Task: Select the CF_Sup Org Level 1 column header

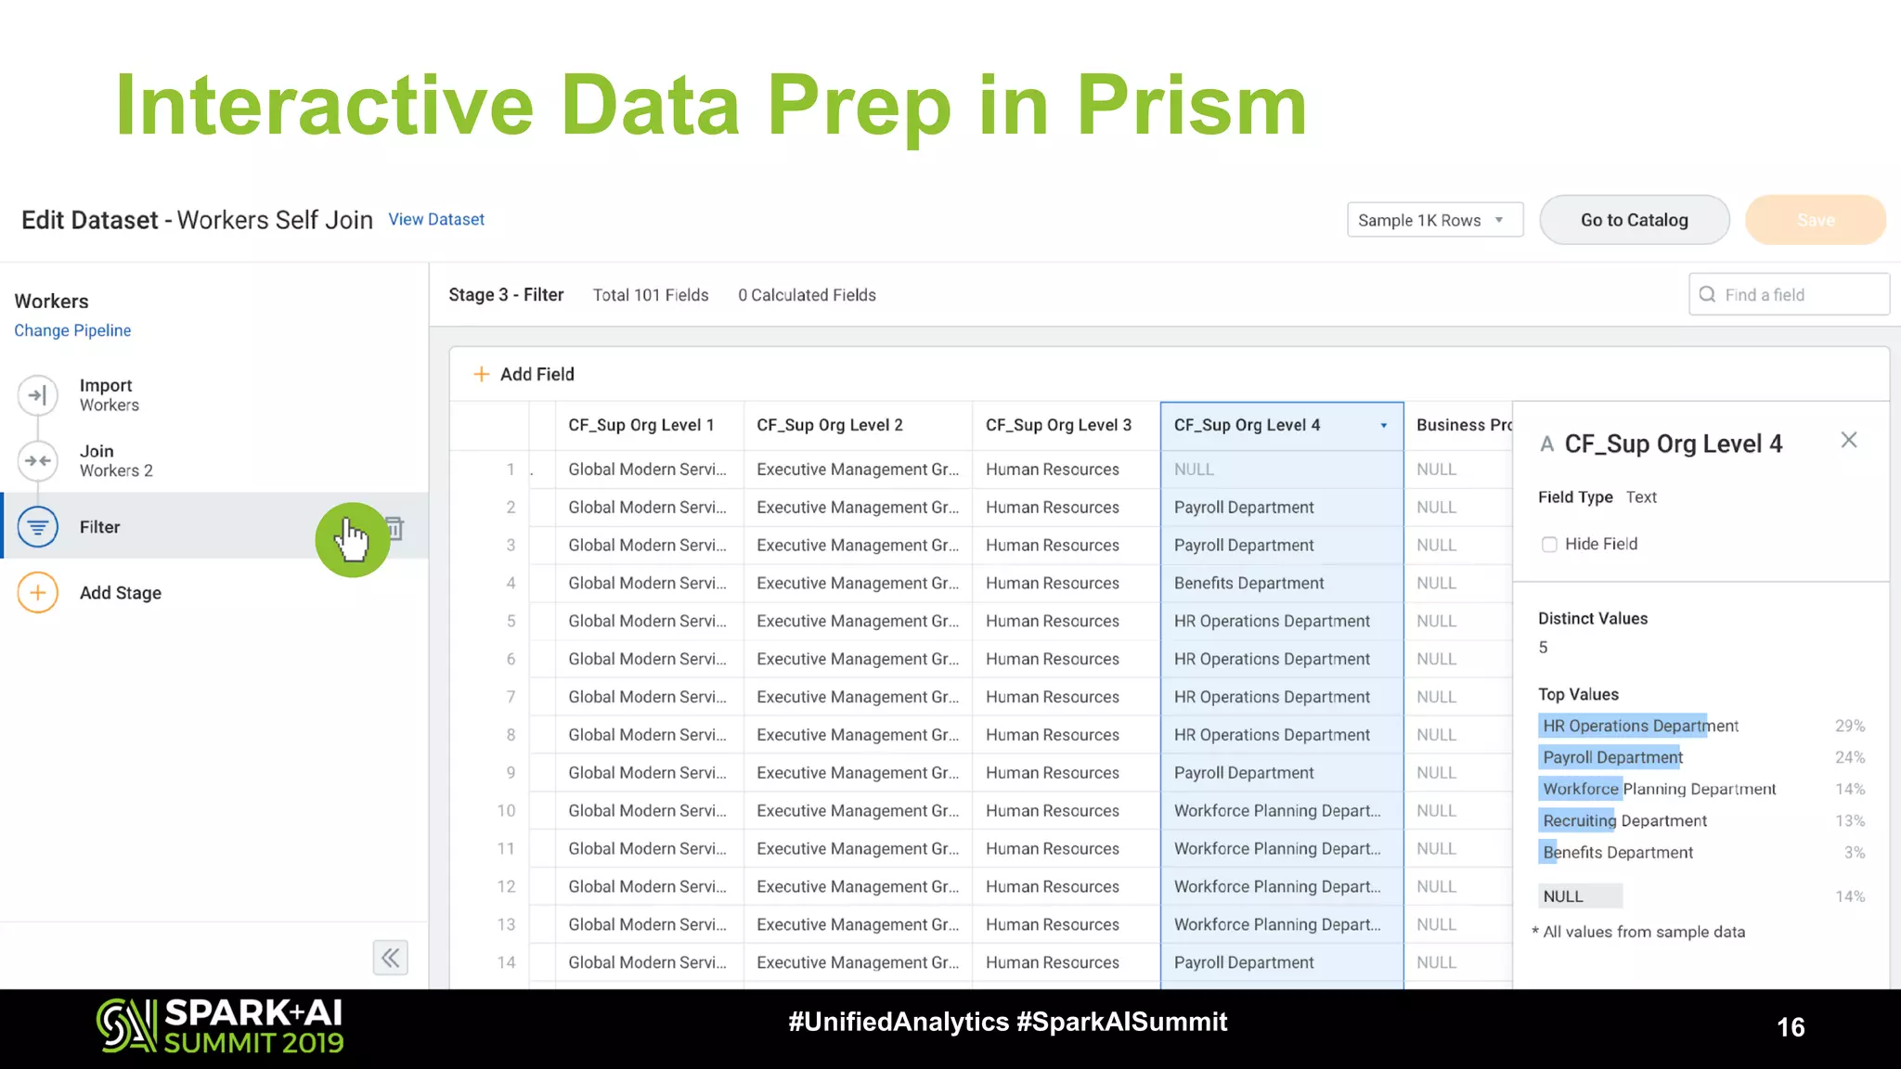Action: click(x=650, y=425)
